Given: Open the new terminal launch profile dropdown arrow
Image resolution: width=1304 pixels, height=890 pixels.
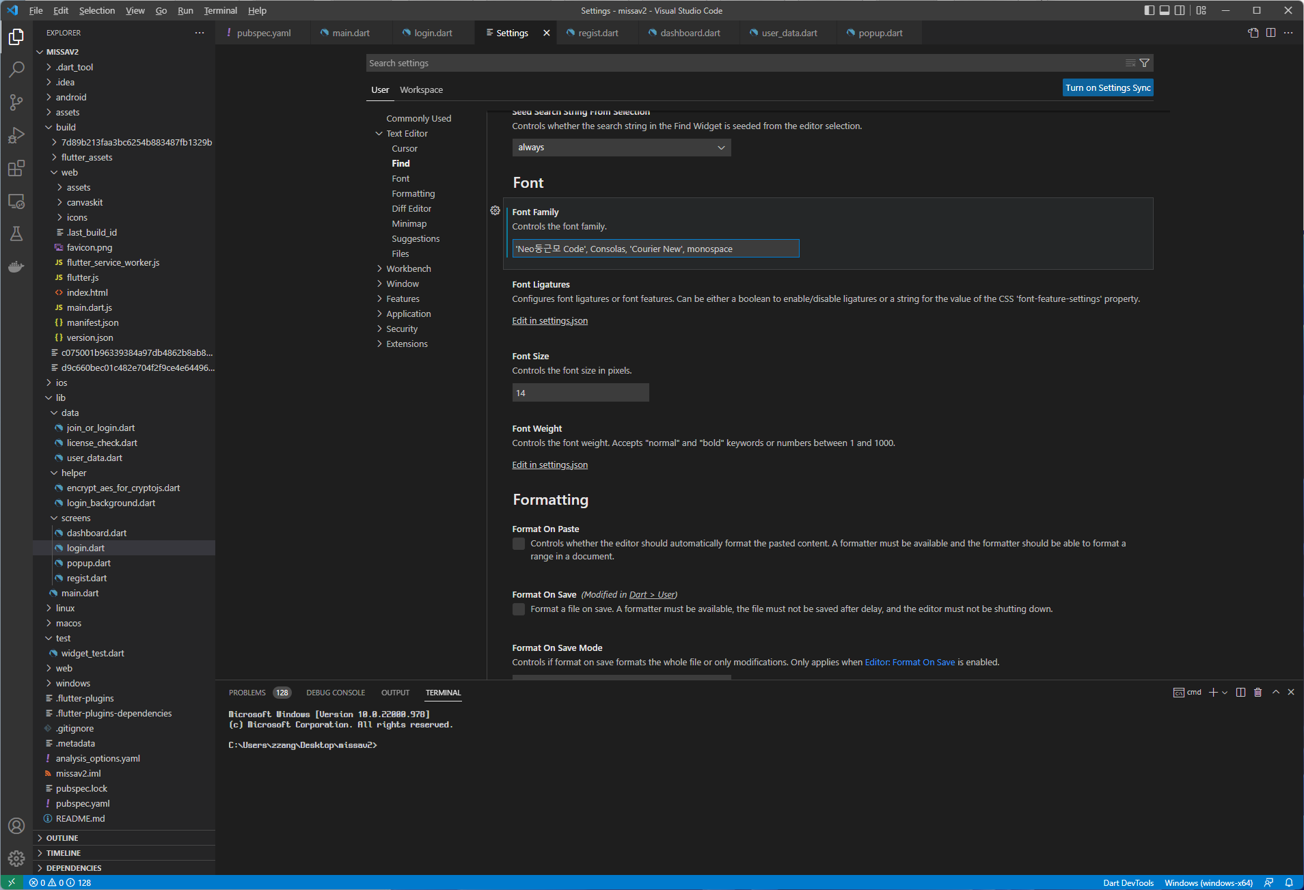Looking at the screenshot, I should (1225, 692).
